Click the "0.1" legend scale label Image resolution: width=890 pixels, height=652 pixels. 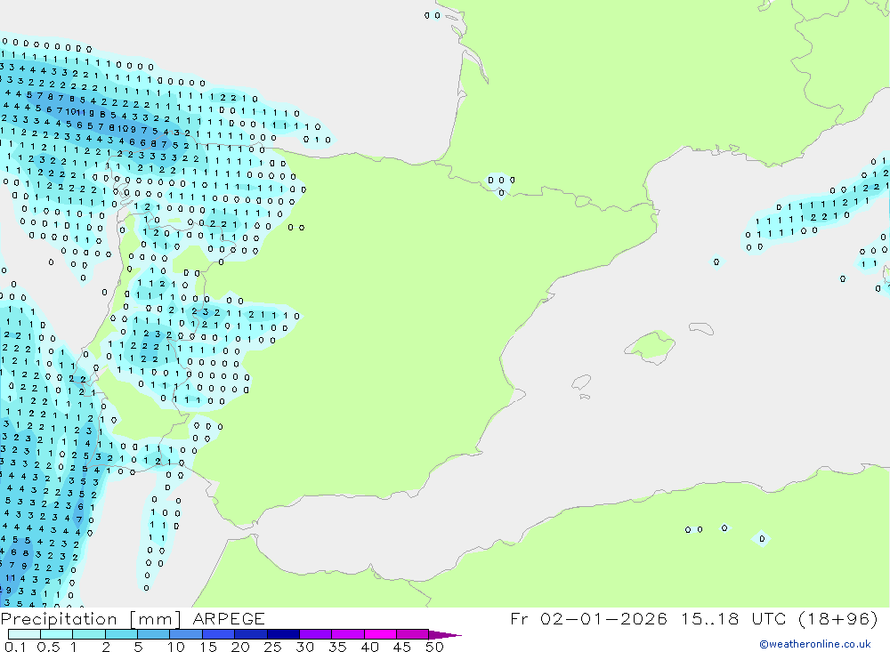15,647
